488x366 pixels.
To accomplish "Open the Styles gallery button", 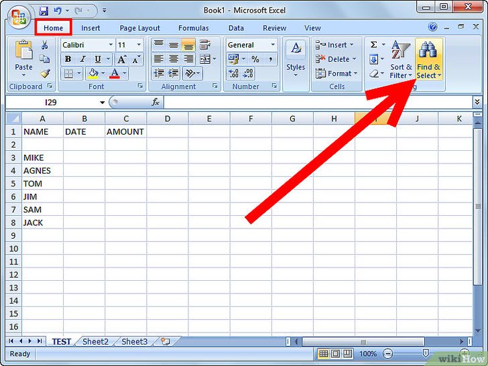I will (296, 60).
